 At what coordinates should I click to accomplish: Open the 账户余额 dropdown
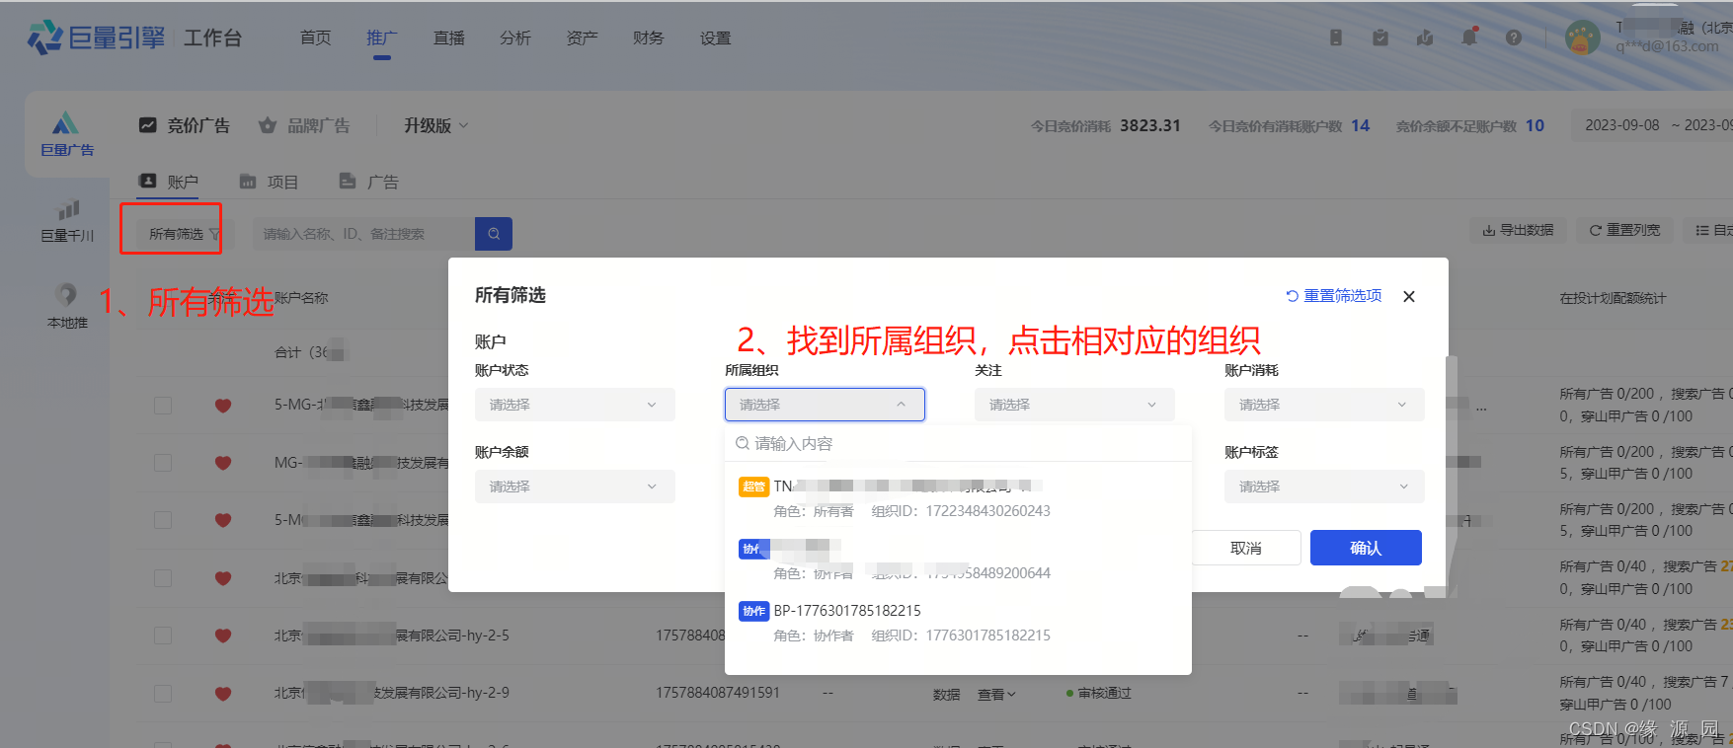click(x=575, y=486)
